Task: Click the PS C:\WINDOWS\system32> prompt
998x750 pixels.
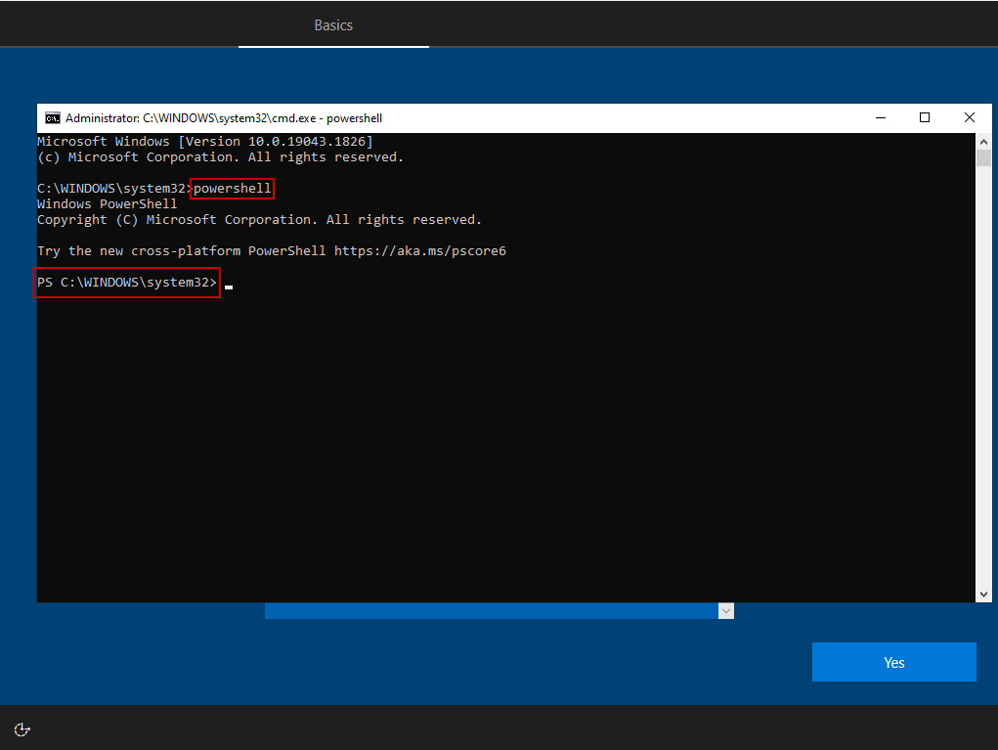Action: (x=126, y=283)
